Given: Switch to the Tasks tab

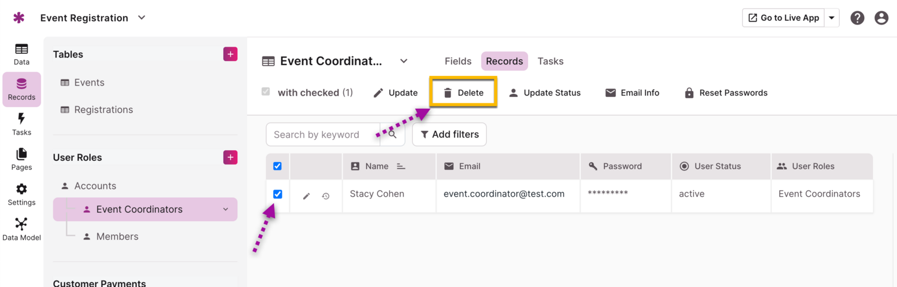Looking at the screenshot, I should point(550,61).
